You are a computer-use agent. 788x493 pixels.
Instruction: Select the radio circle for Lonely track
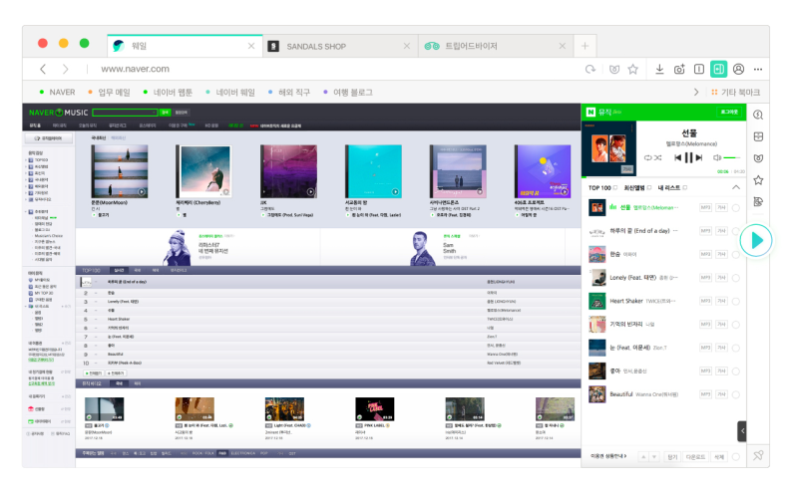point(736,277)
